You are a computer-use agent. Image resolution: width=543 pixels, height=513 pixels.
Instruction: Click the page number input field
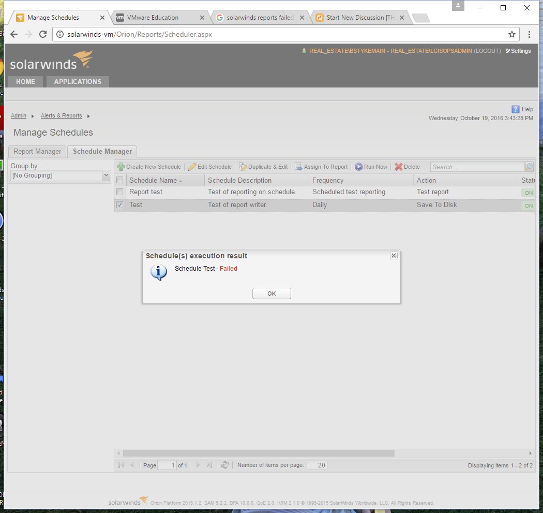tap(167, 465)
